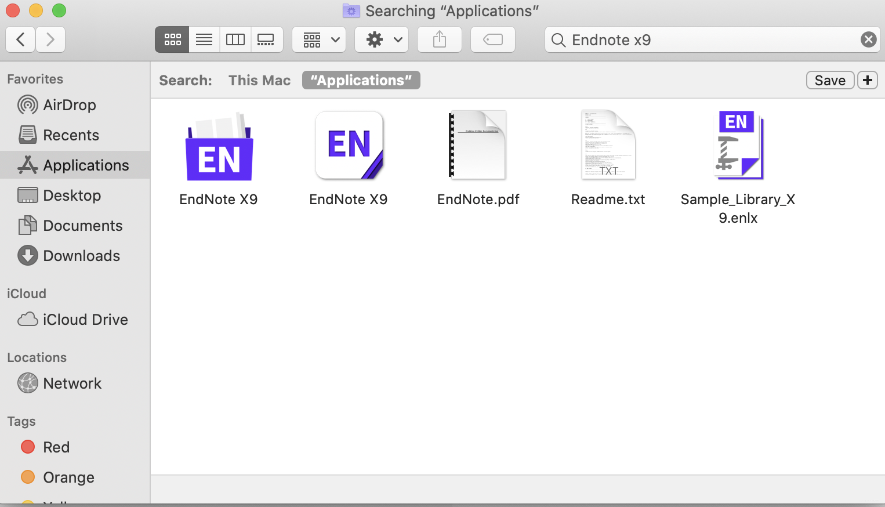
Task: Open AirDrop in the sidebar
Action: pos(75,105)
